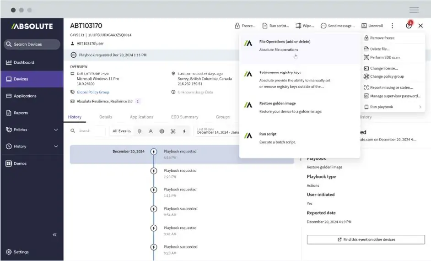Expand the Policies sidebar chevron
431x261 pixels.
(56, 130)
